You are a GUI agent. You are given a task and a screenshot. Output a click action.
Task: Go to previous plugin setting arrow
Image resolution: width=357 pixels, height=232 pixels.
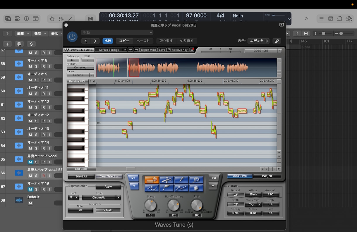pyautogui.click(x=85, y=41)
